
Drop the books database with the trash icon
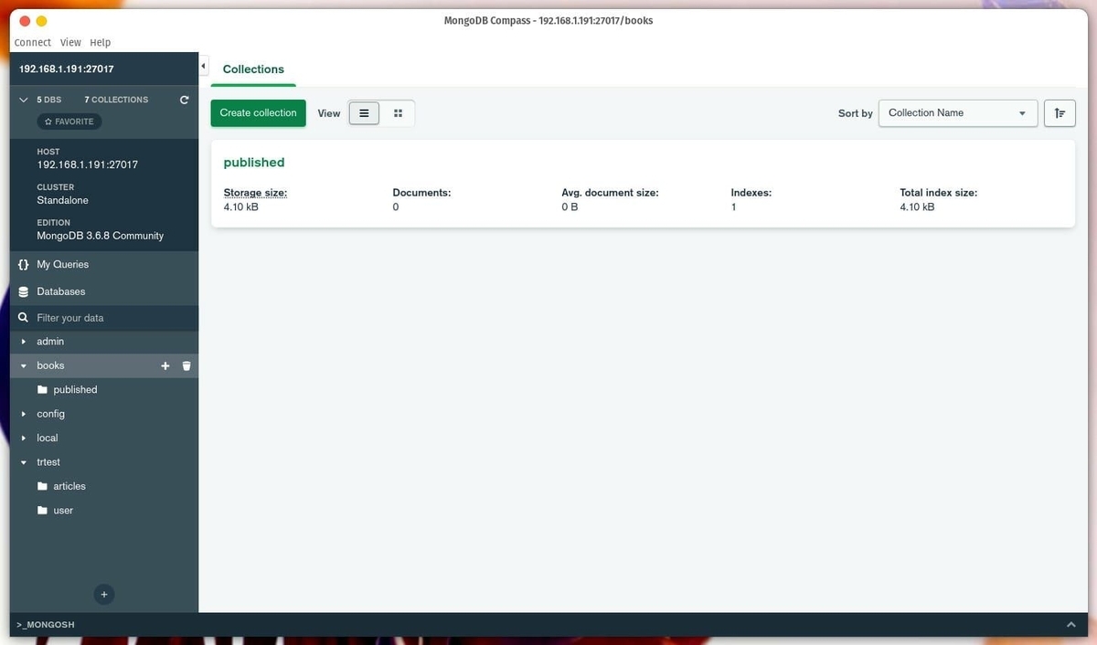(x=186, y=365)
